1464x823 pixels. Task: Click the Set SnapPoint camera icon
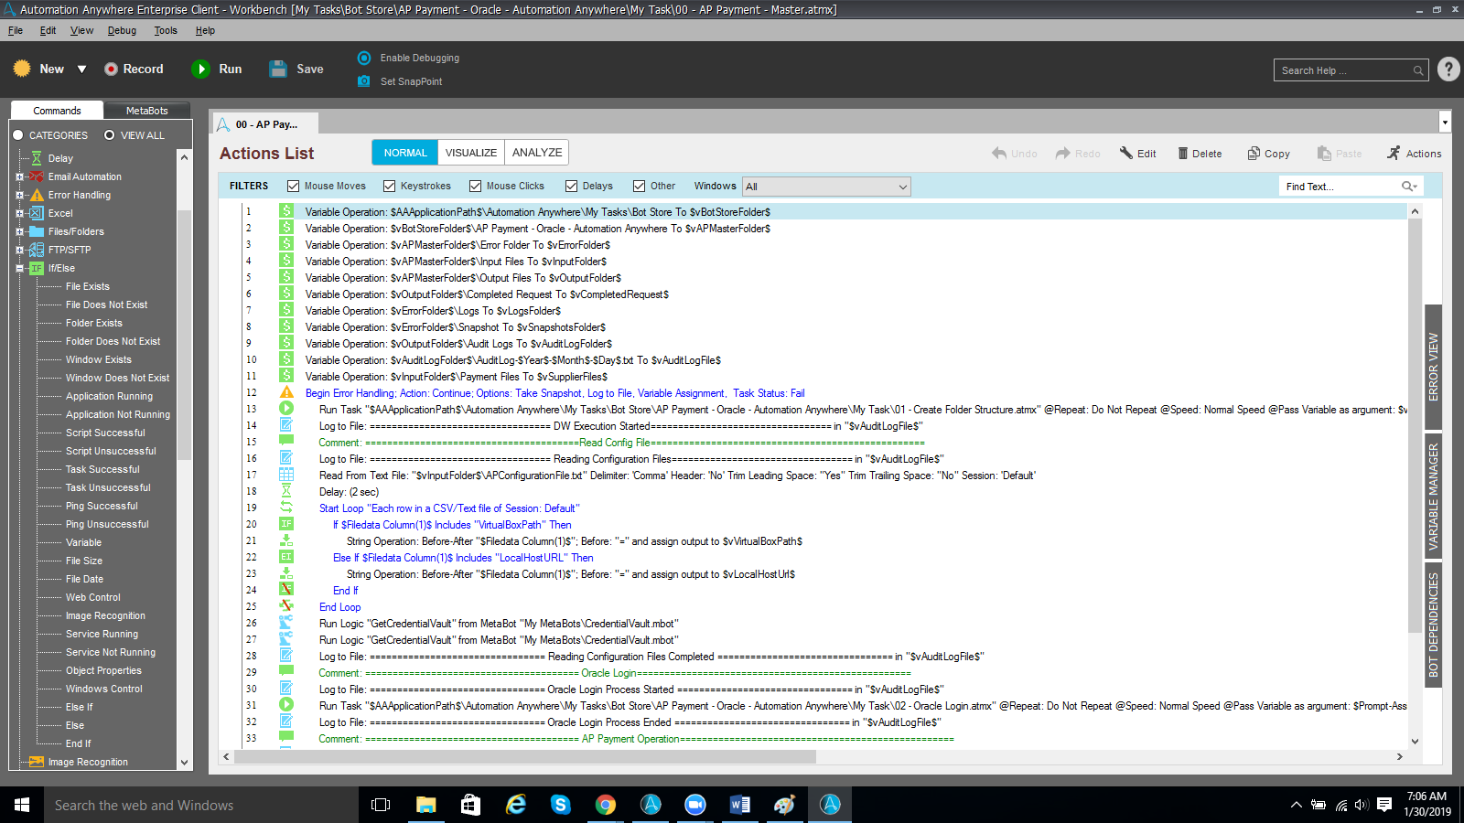point(363,81)
